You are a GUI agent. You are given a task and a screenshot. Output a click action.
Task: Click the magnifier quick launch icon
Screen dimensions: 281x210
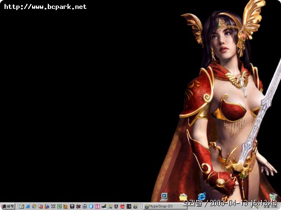[x=110, y=207]
